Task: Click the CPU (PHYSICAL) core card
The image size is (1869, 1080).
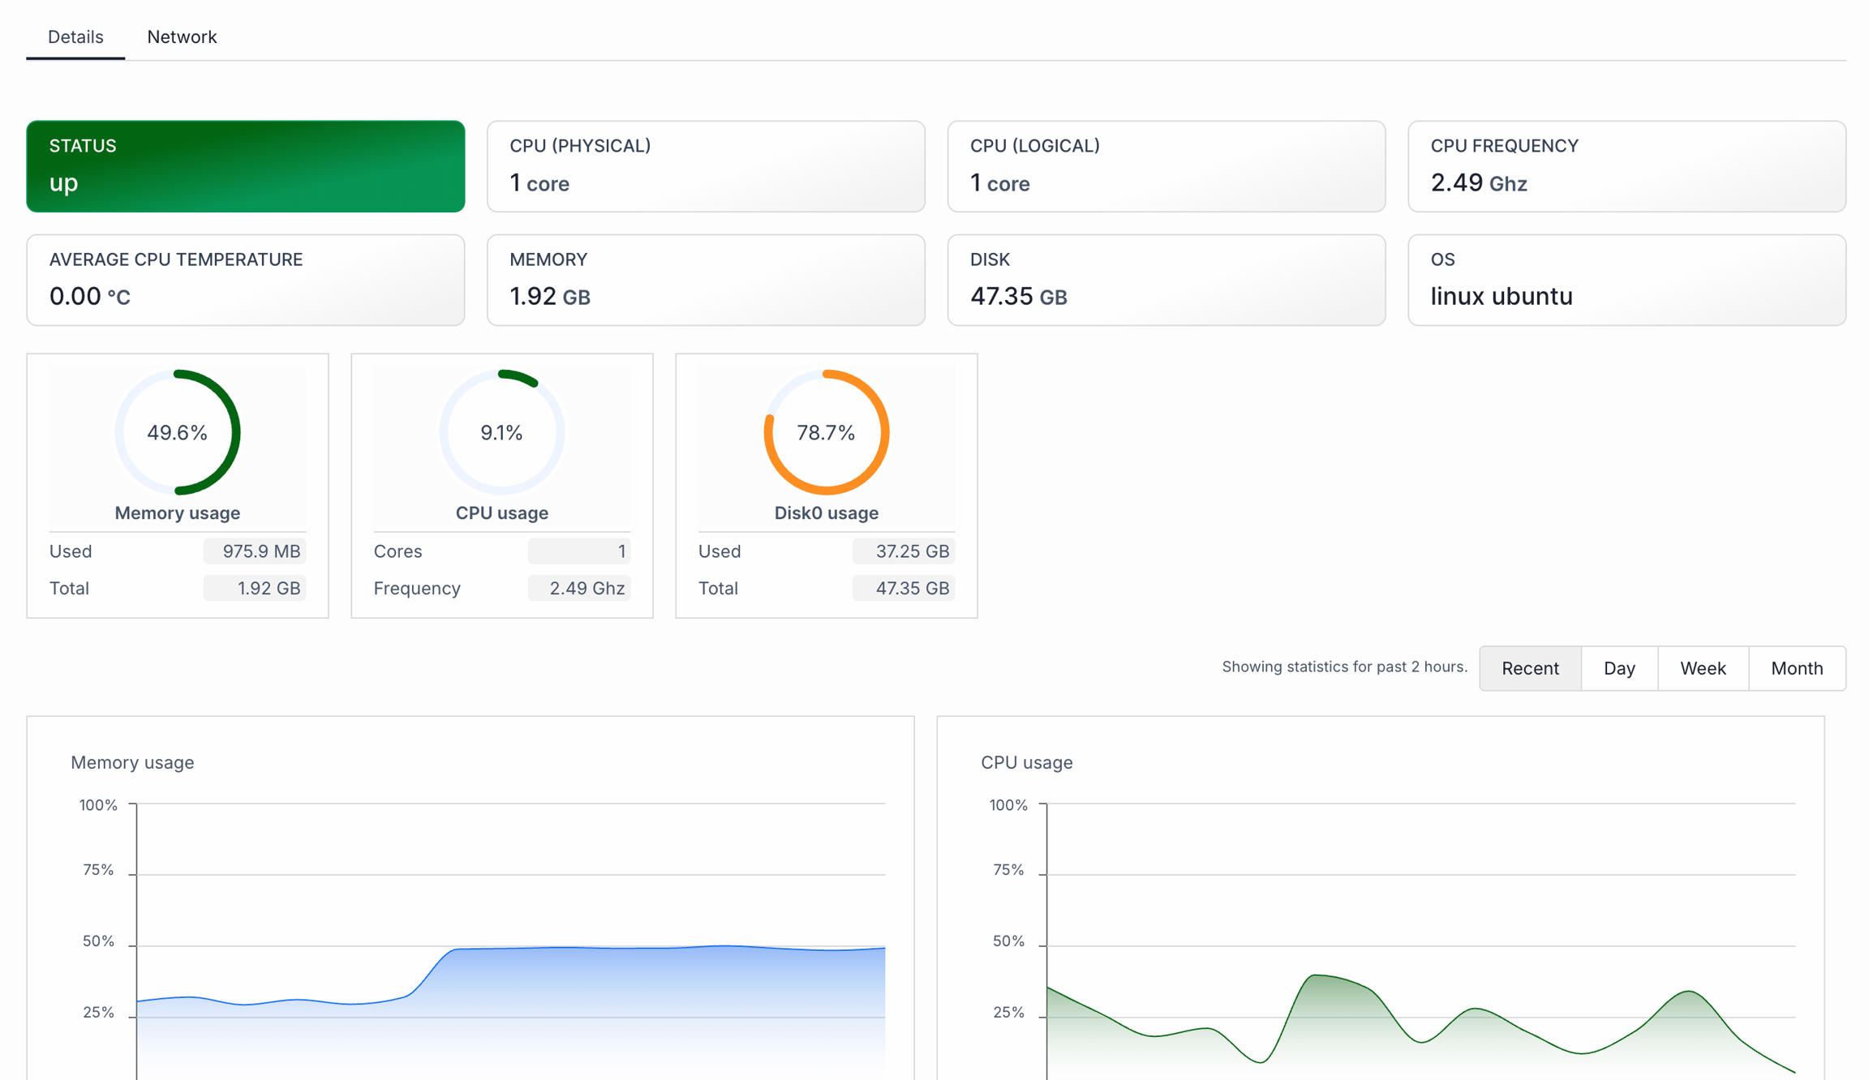Action: click(706, 166)
